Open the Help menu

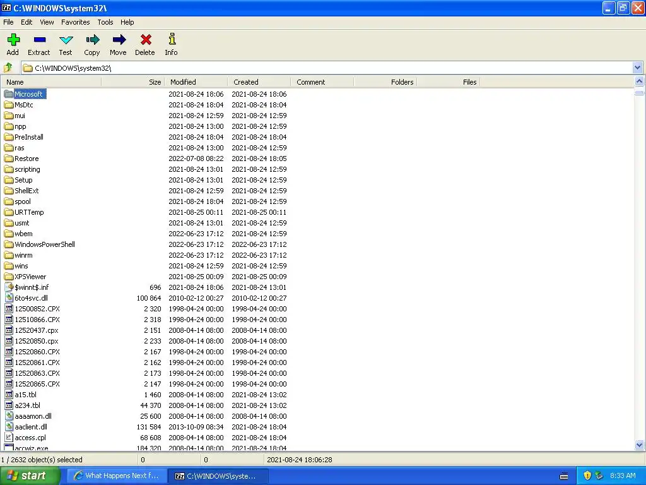[127, 22]
